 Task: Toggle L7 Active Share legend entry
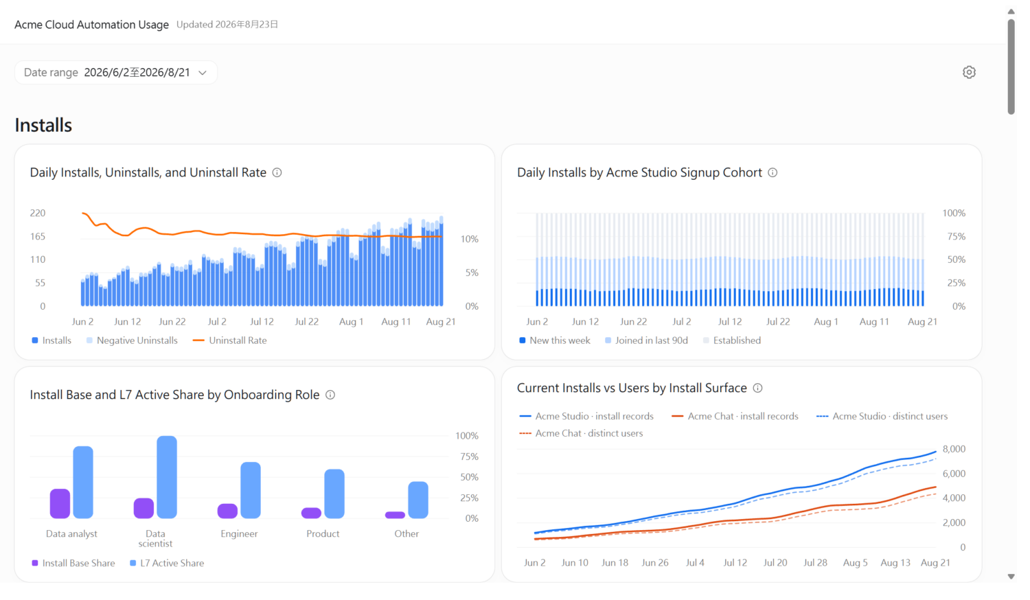click(167, 563)
